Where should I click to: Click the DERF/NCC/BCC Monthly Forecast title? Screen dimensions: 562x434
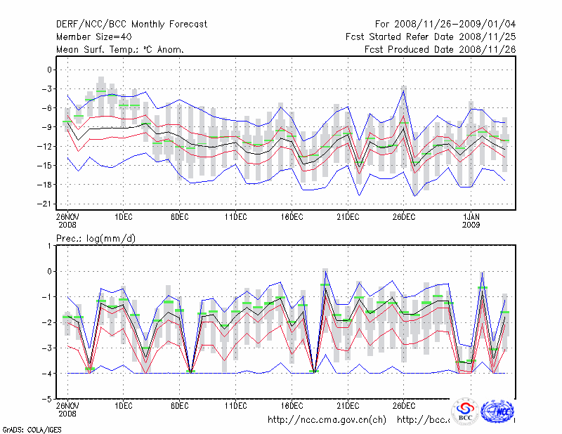click(x=131, y=24)
